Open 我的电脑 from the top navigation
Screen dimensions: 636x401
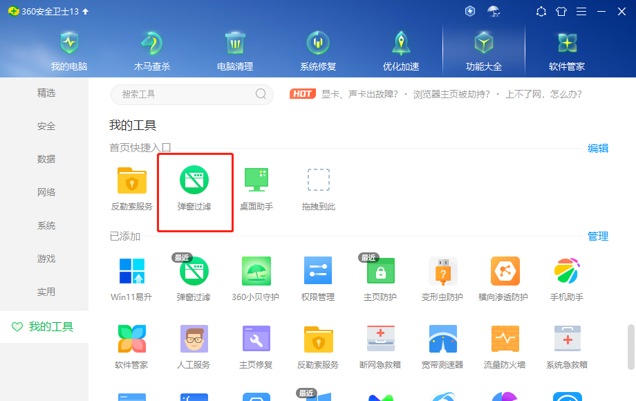click(69, 51)
